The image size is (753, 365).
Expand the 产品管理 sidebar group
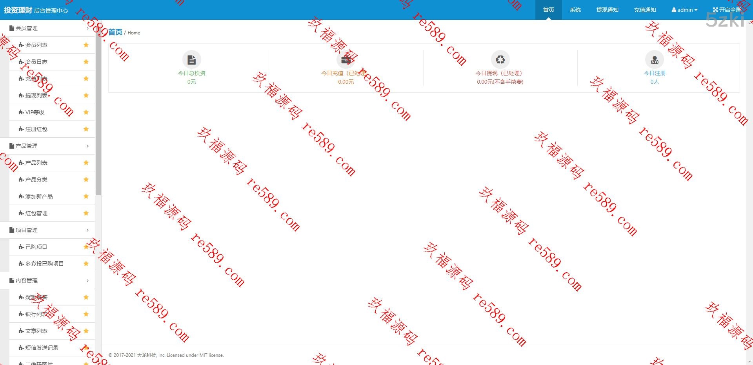point(47,146)
